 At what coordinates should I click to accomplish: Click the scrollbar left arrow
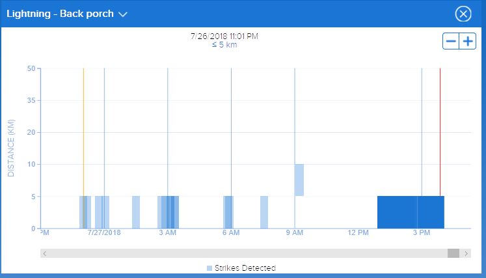pyautogui.click(x=44, y=253)
